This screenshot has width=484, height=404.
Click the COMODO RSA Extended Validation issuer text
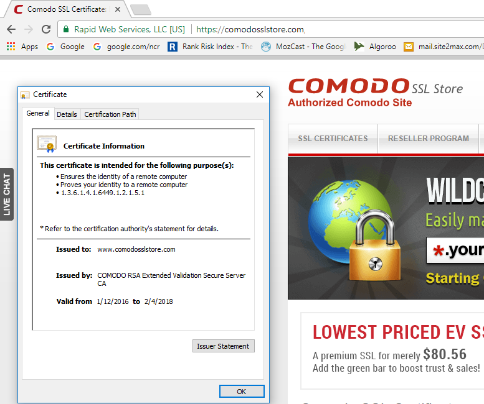(x=171, y=279)
